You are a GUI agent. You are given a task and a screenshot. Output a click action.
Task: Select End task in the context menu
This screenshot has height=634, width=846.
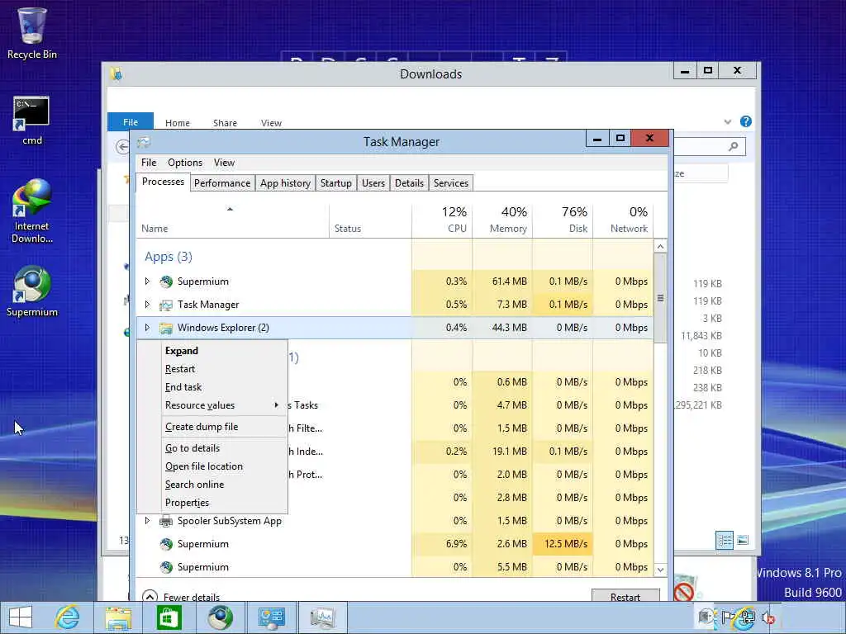click(x=225, y=387)
